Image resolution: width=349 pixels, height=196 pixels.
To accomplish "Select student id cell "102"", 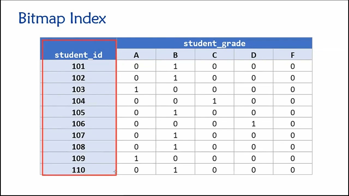I will tap(79, 78).
